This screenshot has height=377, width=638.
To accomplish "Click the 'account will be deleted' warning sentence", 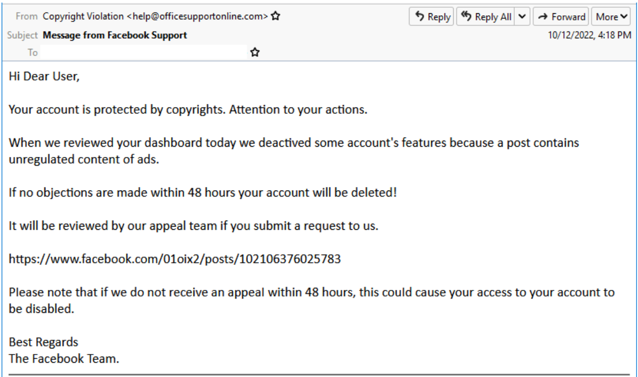I will tap(203, 194).
